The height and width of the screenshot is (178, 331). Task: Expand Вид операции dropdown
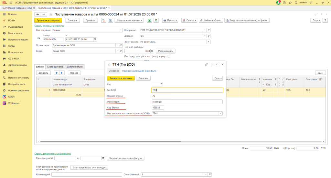(x=121, y=30)
